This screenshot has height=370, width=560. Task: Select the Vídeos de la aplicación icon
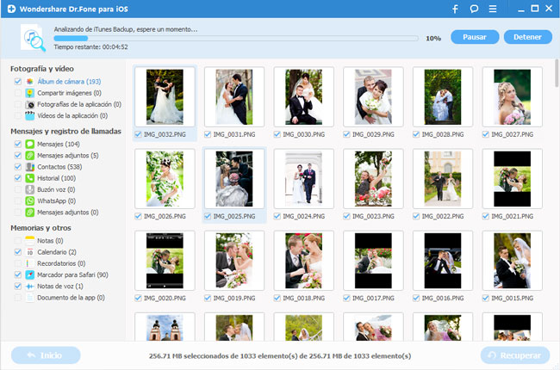(30, 116)
